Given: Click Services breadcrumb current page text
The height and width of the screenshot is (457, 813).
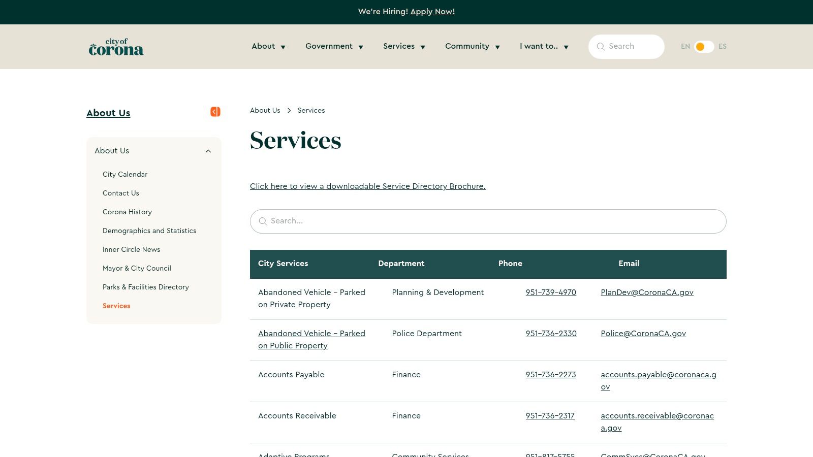Looking at the screenshot, I should click(x=311, y=110).
